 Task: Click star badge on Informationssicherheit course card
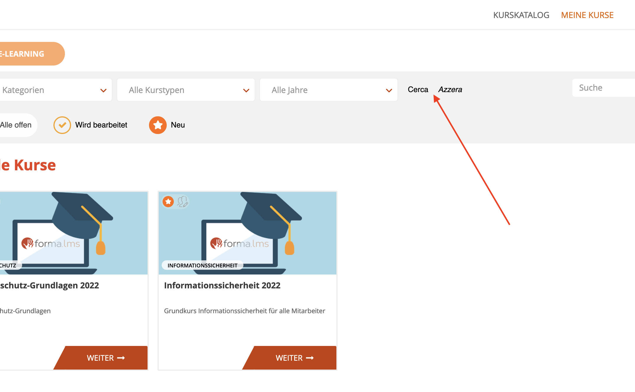[168, 202]
